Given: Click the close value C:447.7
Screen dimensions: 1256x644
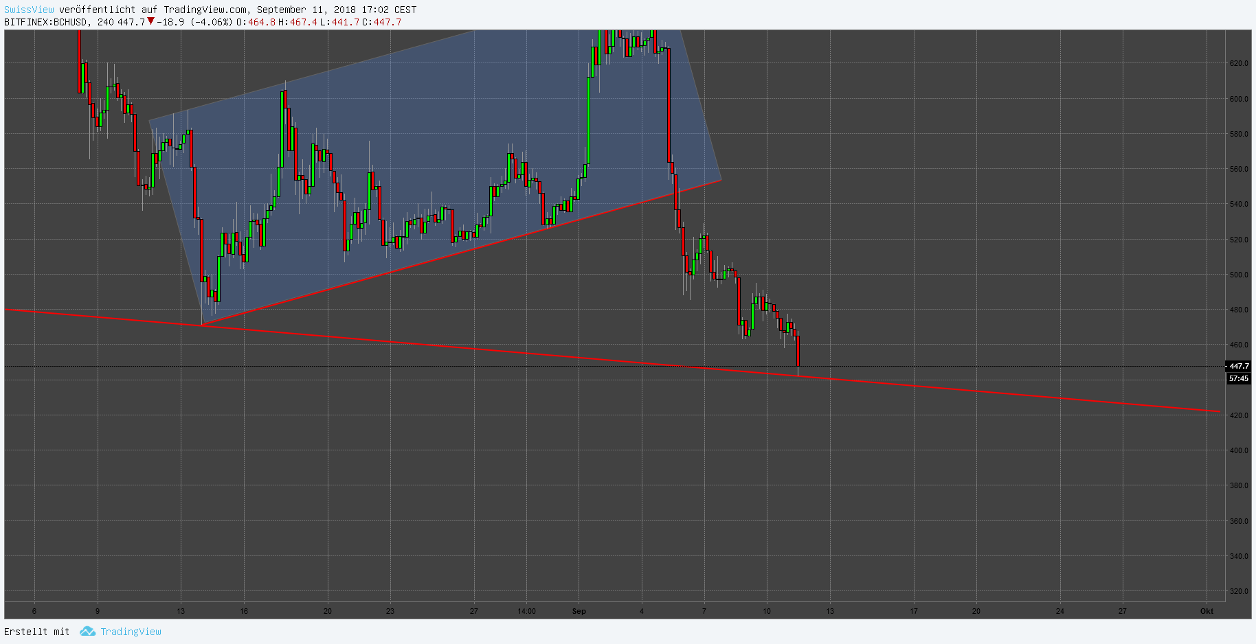Looking at the screenshot, I should [382, 22].
